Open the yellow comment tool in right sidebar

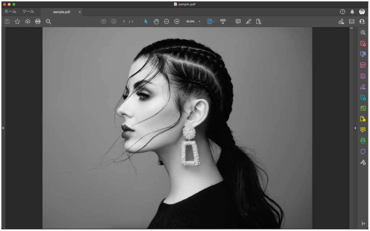pos(363,130)
